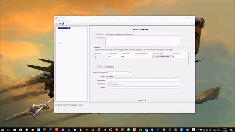
Task: Open the Edit menu
Action: click(59, 21)
